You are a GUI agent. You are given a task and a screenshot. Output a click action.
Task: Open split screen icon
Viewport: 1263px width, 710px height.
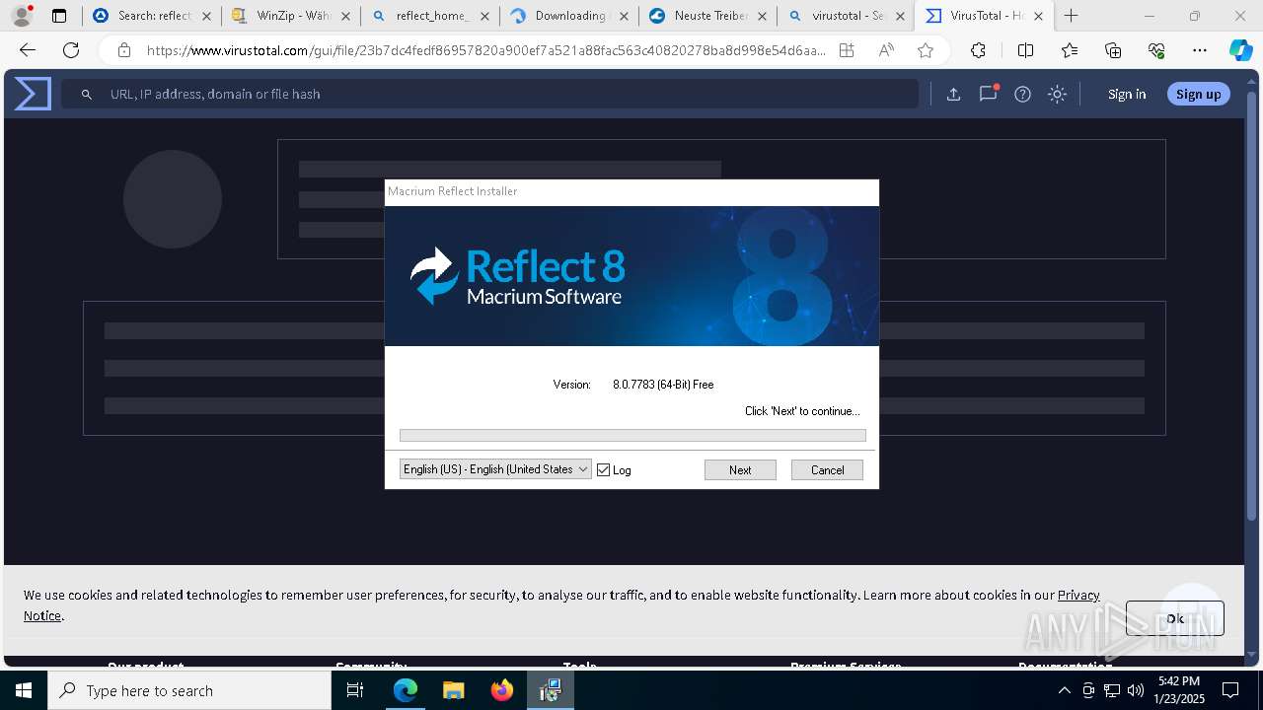1025,50
